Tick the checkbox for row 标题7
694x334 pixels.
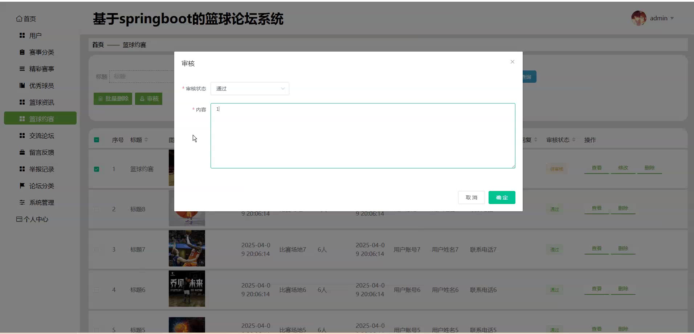click(97, 250)
